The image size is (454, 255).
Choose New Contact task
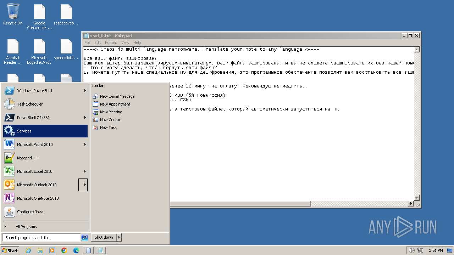click(x=107, y=120)
